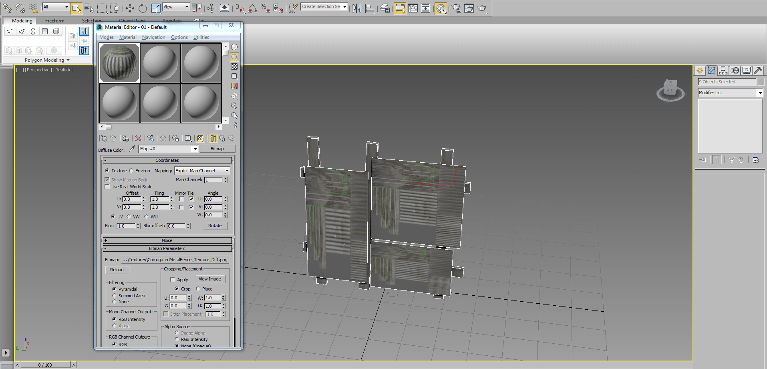
Task: Expand the Noise rollout
Action: 167,240
